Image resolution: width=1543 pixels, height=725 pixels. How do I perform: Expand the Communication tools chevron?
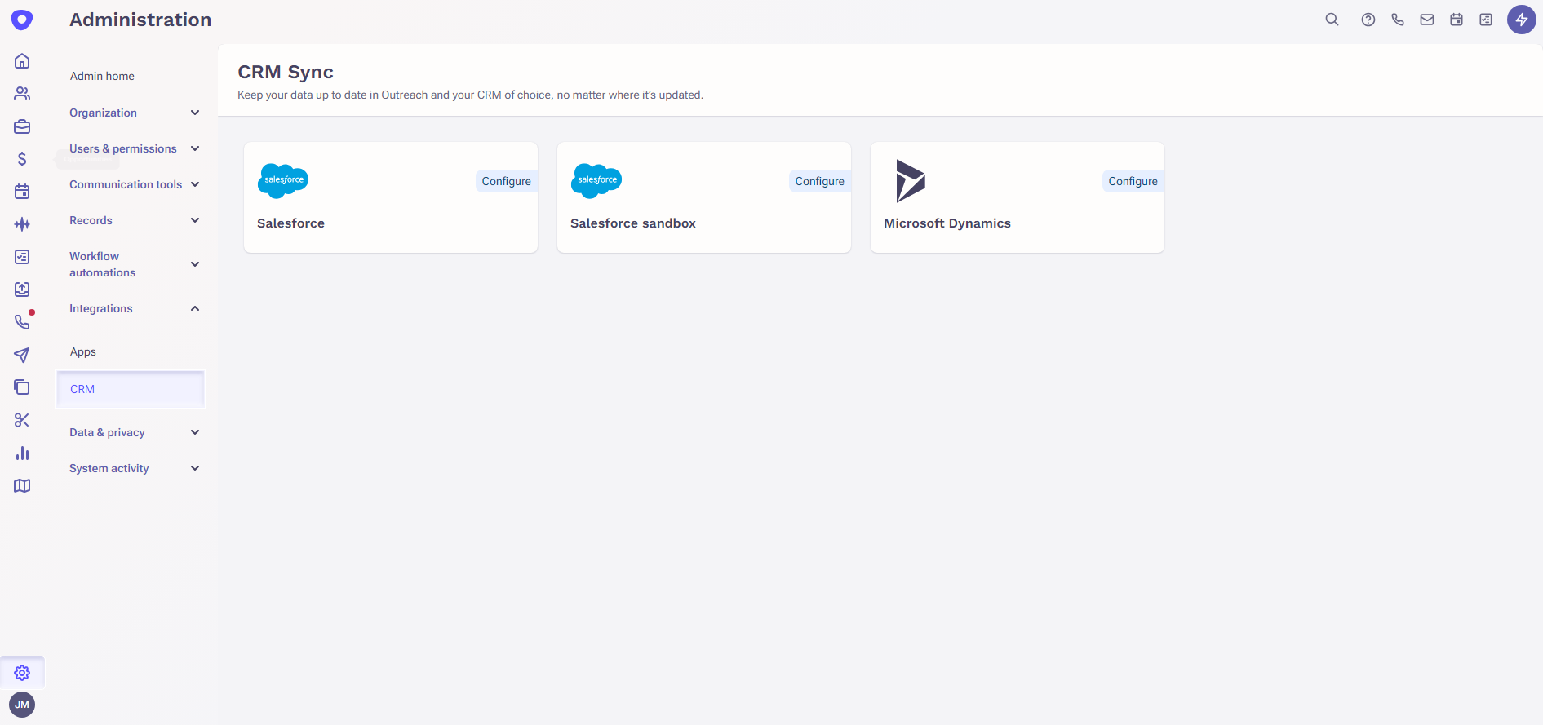pos(195,184)
